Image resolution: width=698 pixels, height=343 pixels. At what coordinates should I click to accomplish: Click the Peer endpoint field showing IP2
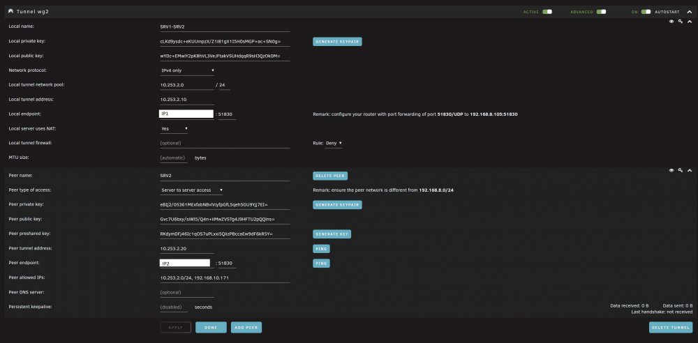click(185, 263)
